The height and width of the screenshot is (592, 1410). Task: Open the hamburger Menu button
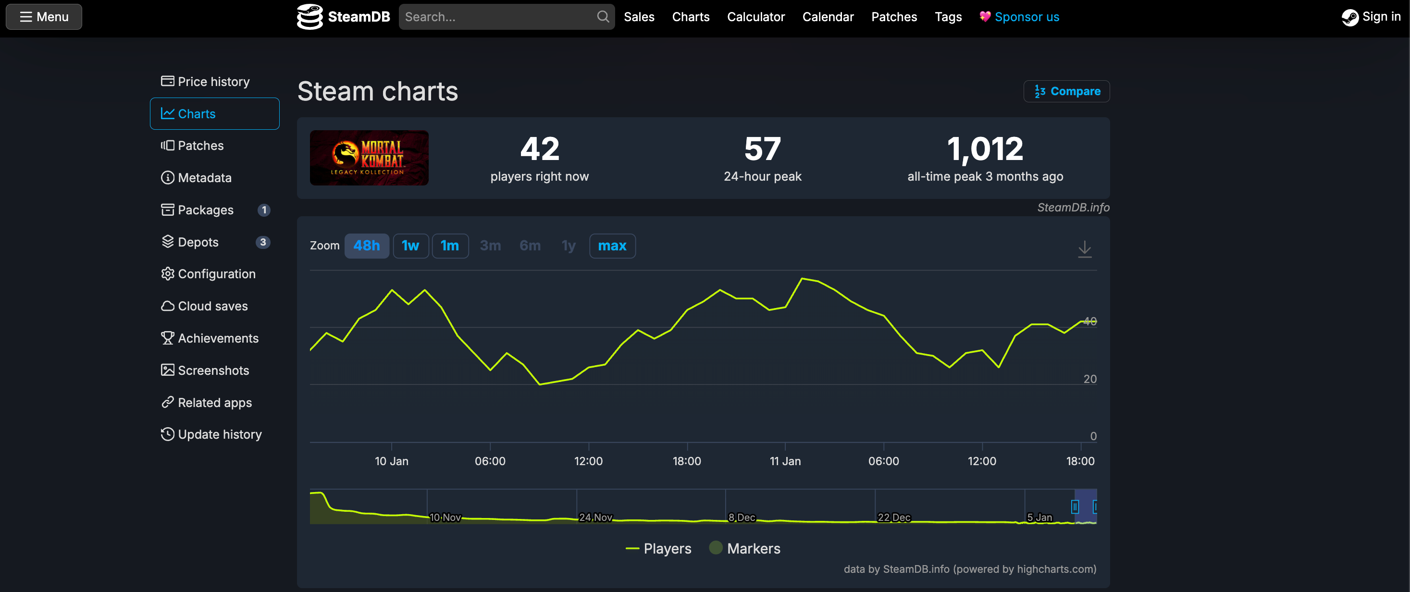(44, 17)
